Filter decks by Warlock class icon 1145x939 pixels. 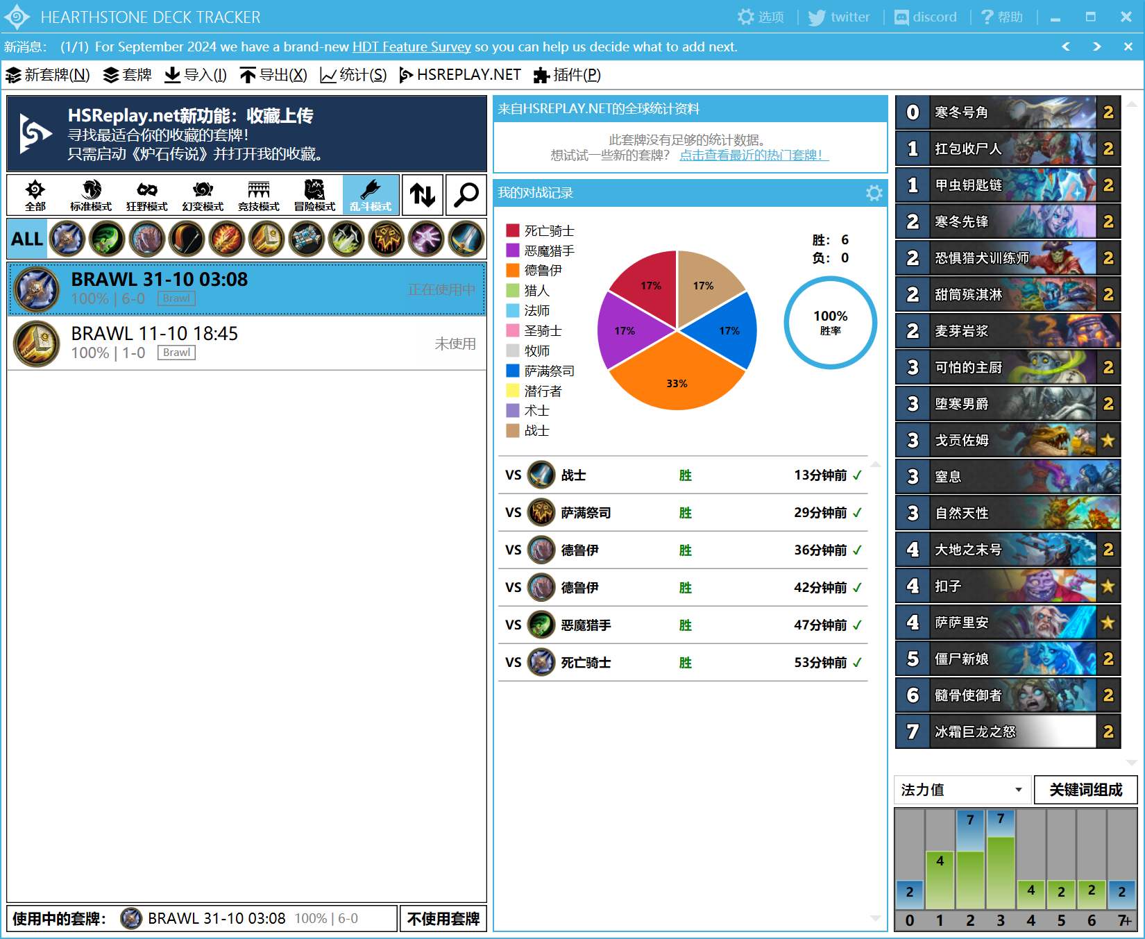click(x=426, y=239)
